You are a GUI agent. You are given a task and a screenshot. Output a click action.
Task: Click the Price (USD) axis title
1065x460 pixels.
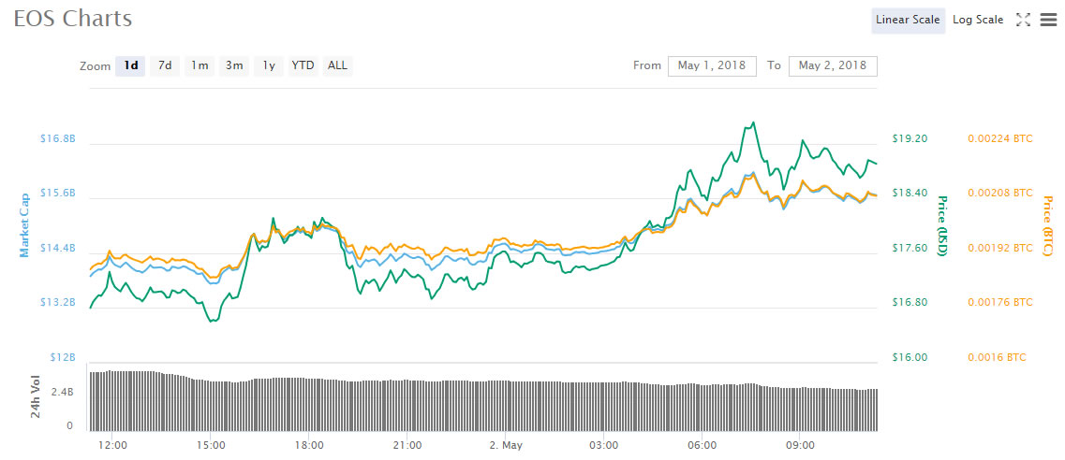pos(943,224)
